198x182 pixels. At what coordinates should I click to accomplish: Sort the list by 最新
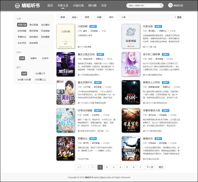click(111, 17)
